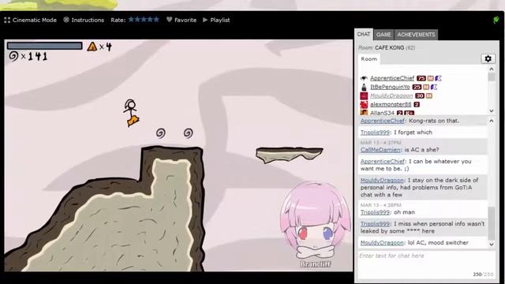Screen dimensions: 505x284
Task: Open alexmonster88's profile in the user list
Action: tap(391, 104)
